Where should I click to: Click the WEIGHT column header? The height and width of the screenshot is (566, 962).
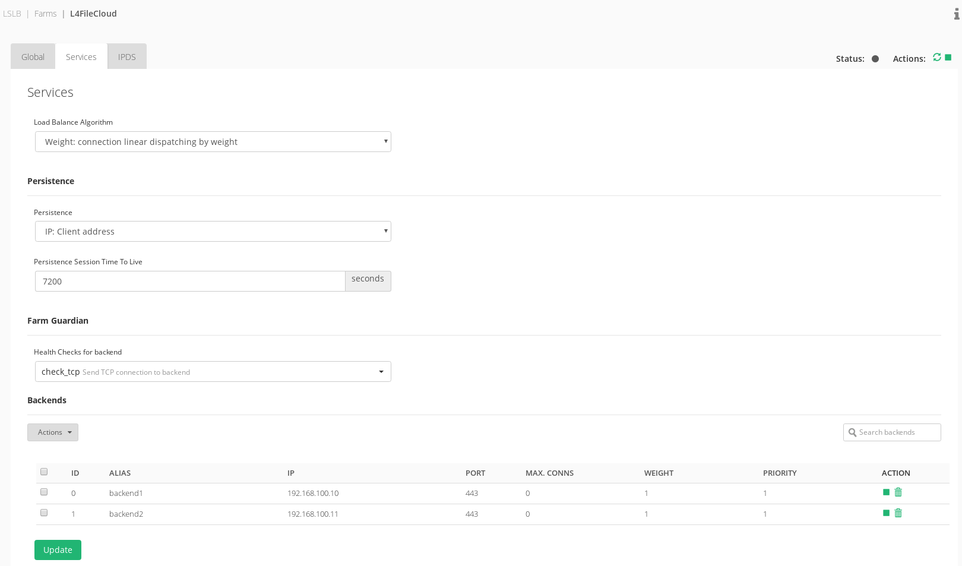coord(659,473)
